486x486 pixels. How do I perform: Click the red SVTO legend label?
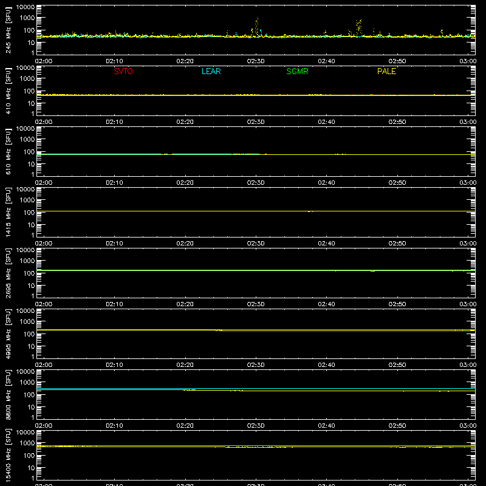point(123,71)
